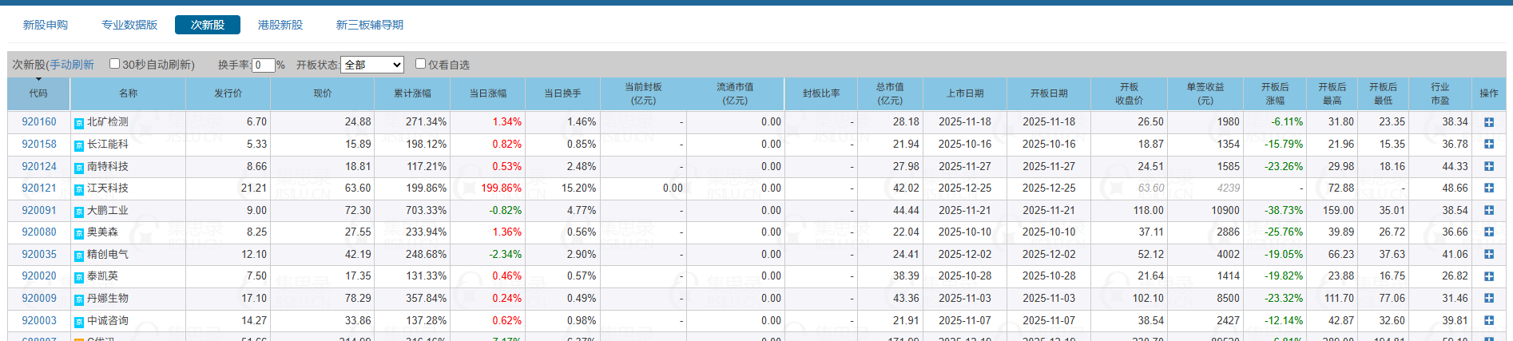Add 大鹏工业 via its plus icon
1513x341 pixels.
point(1488,211)
